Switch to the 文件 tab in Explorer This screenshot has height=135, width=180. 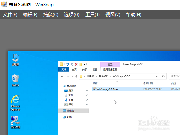click(x=64, y=69)
